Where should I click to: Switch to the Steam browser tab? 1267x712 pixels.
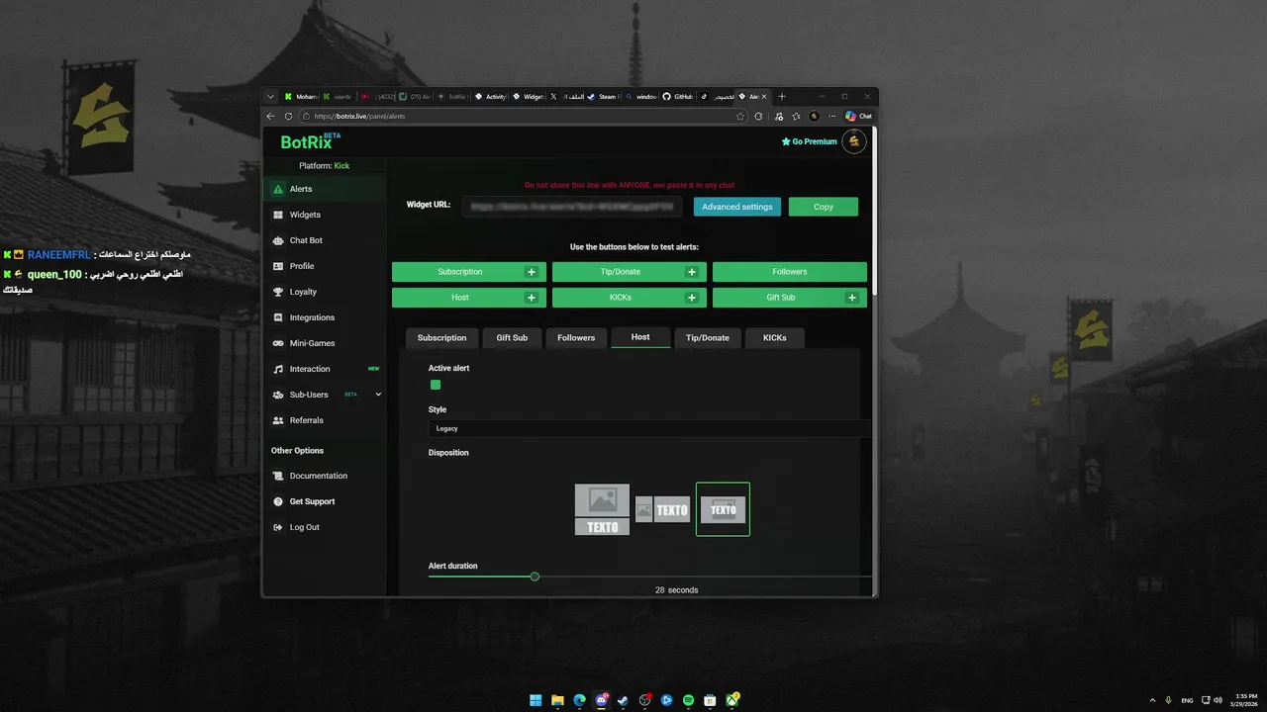pos(602,97)
